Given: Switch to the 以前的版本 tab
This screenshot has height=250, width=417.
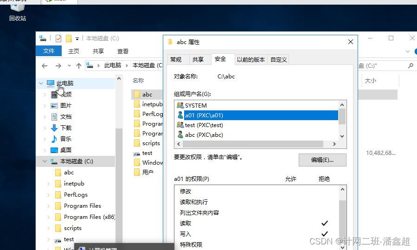Looking at the screenshot, I should pos(251,59).
